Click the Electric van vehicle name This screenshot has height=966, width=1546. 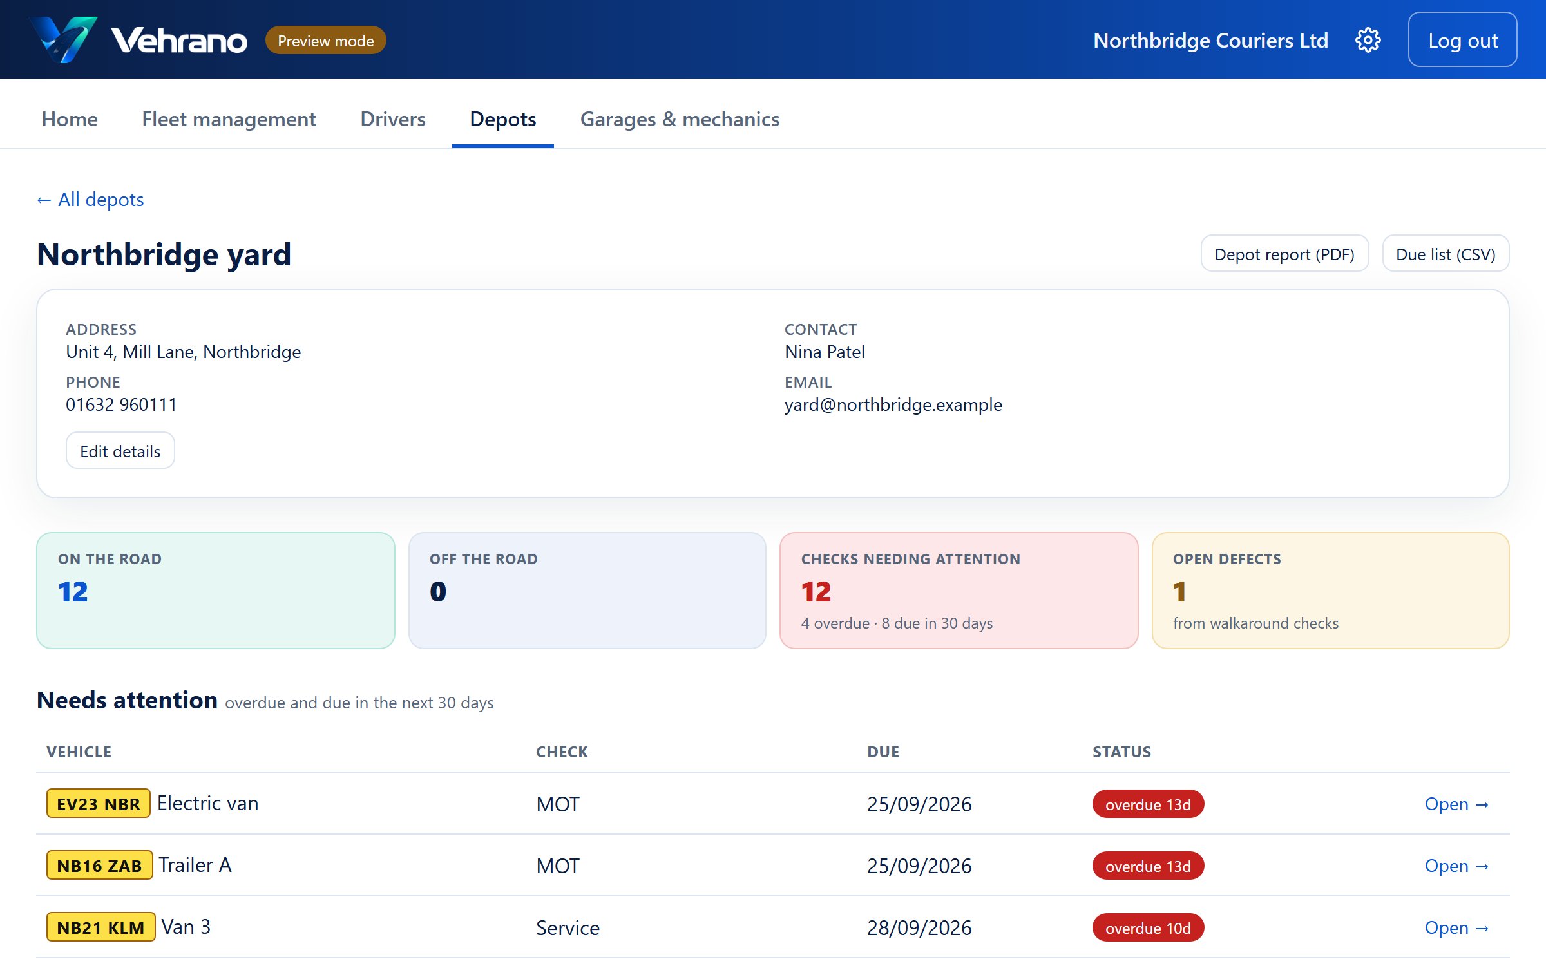point(208,803)
